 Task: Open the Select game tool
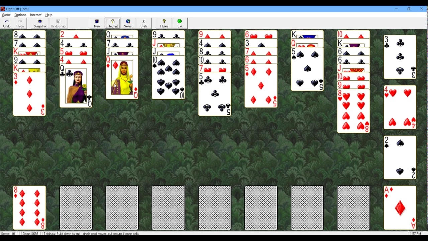pos(128,23)
